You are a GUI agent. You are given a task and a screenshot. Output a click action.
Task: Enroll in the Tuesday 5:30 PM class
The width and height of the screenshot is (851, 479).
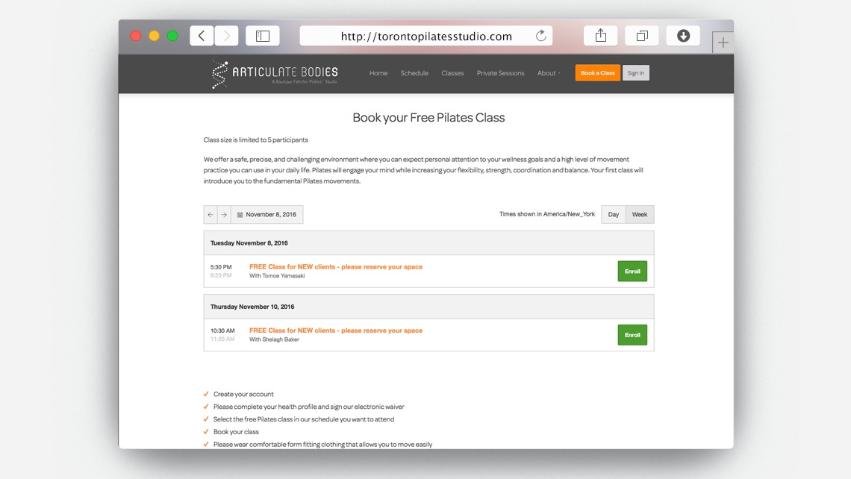tap(632, 272)
